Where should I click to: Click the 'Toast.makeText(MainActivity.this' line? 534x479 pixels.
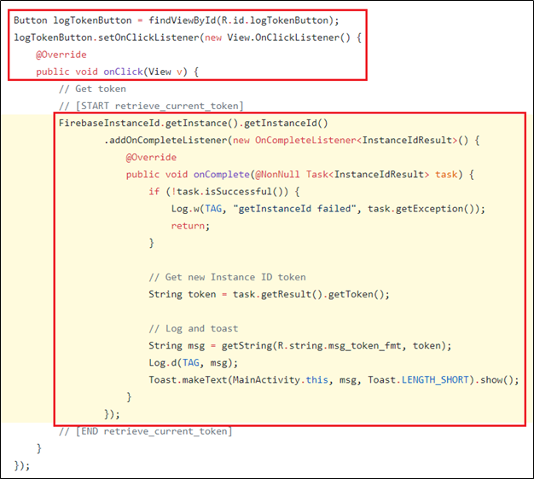pos(334,379)
